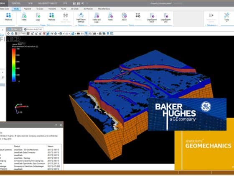Click the Logs Export ASCII icon
Image resolution: width=234 pixels, height=176 pixels.
[152, 18]
